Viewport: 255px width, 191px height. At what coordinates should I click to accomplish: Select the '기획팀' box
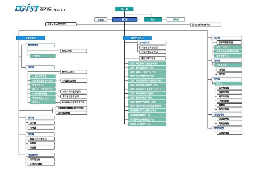tap(229, 70)
